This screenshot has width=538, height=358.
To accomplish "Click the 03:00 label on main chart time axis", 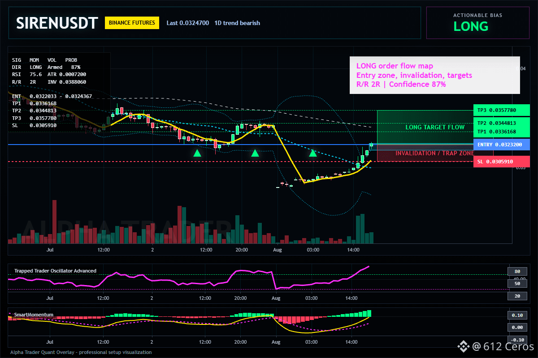I will 312,250.
